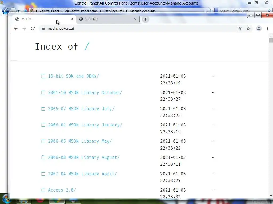This screenshot has height=204, width=273.
Task: Open Chrome three-dot menu
Action: (x=267, y=28)
